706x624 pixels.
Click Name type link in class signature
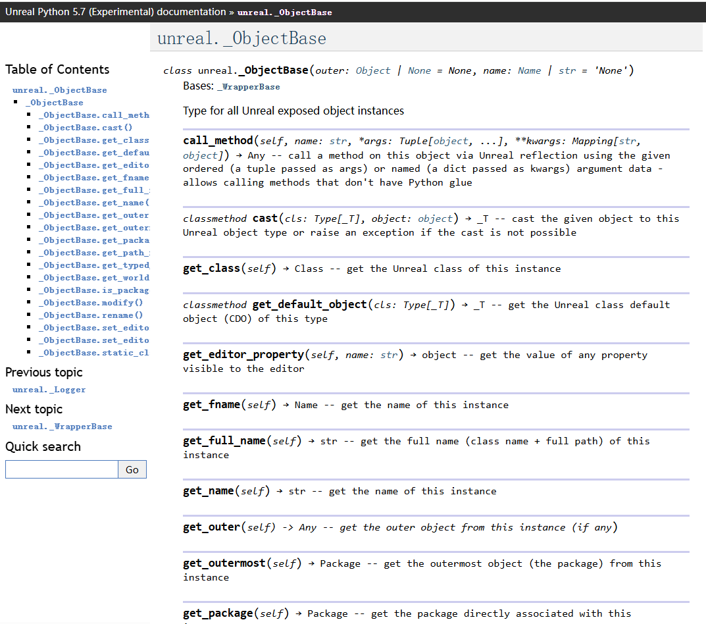click(529, 70)
